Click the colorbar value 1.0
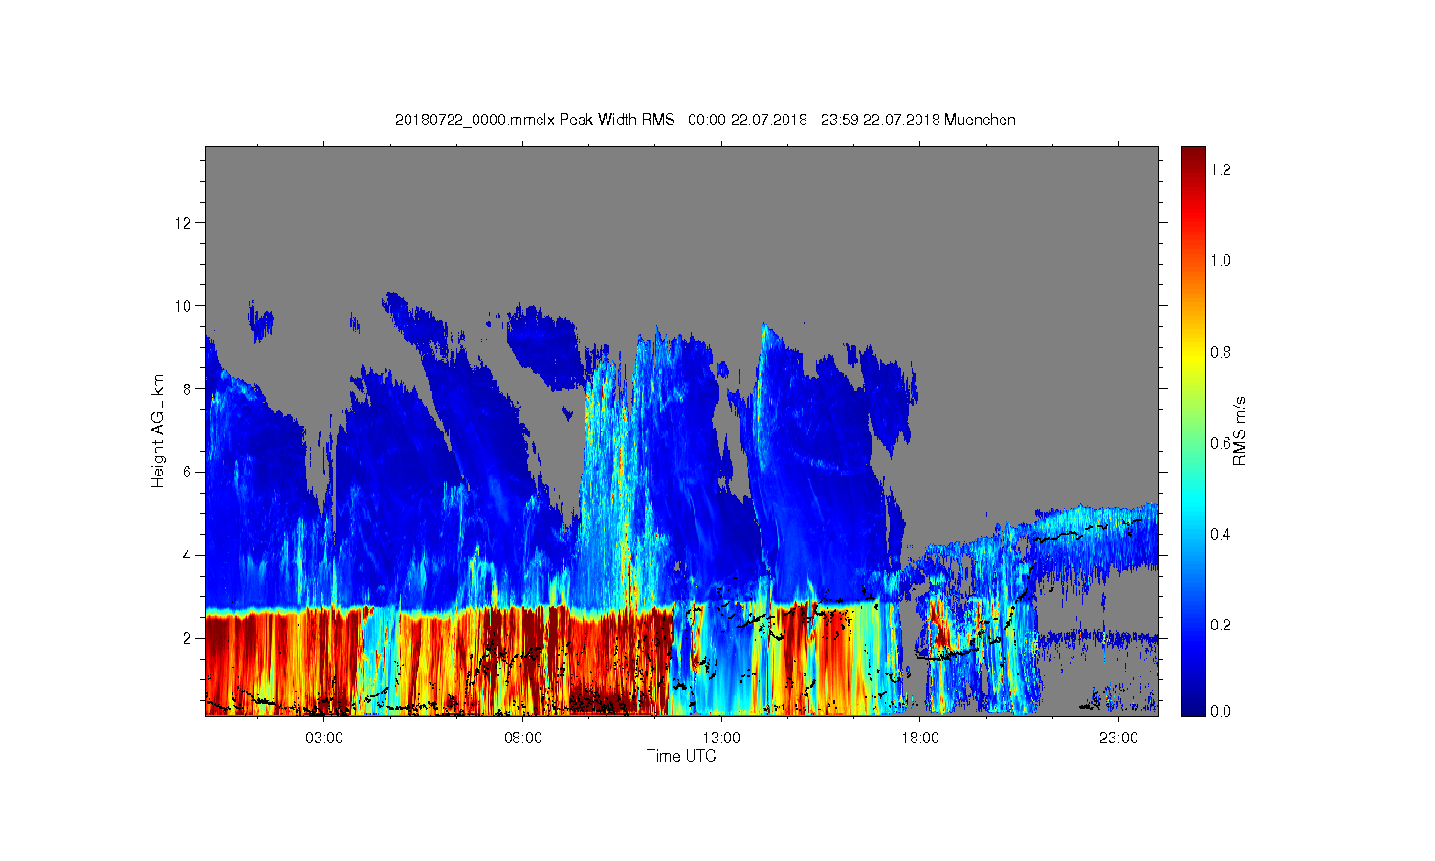This screenshot has height=861, width=1435. point(1220,260)
